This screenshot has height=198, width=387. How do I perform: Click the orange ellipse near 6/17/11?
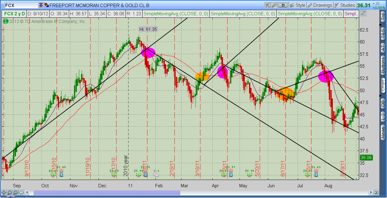(x=286, y=94)
